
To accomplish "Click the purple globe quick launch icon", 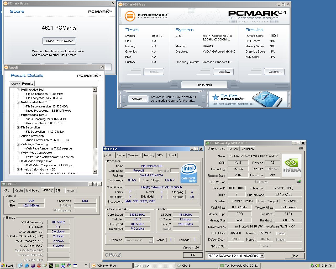I will pyautogui.click(x=33, y=266).
